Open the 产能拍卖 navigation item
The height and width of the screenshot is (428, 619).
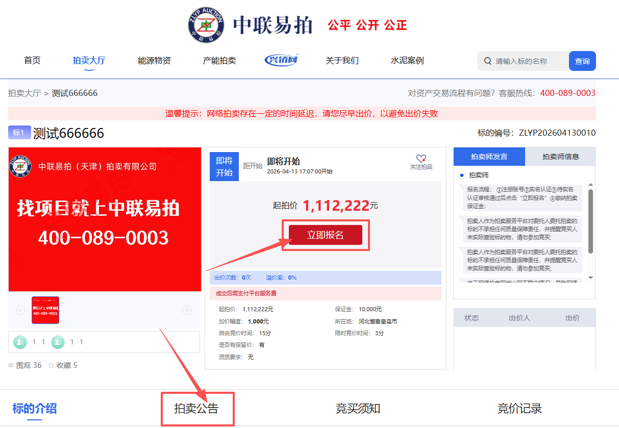[x=219, y=61]
